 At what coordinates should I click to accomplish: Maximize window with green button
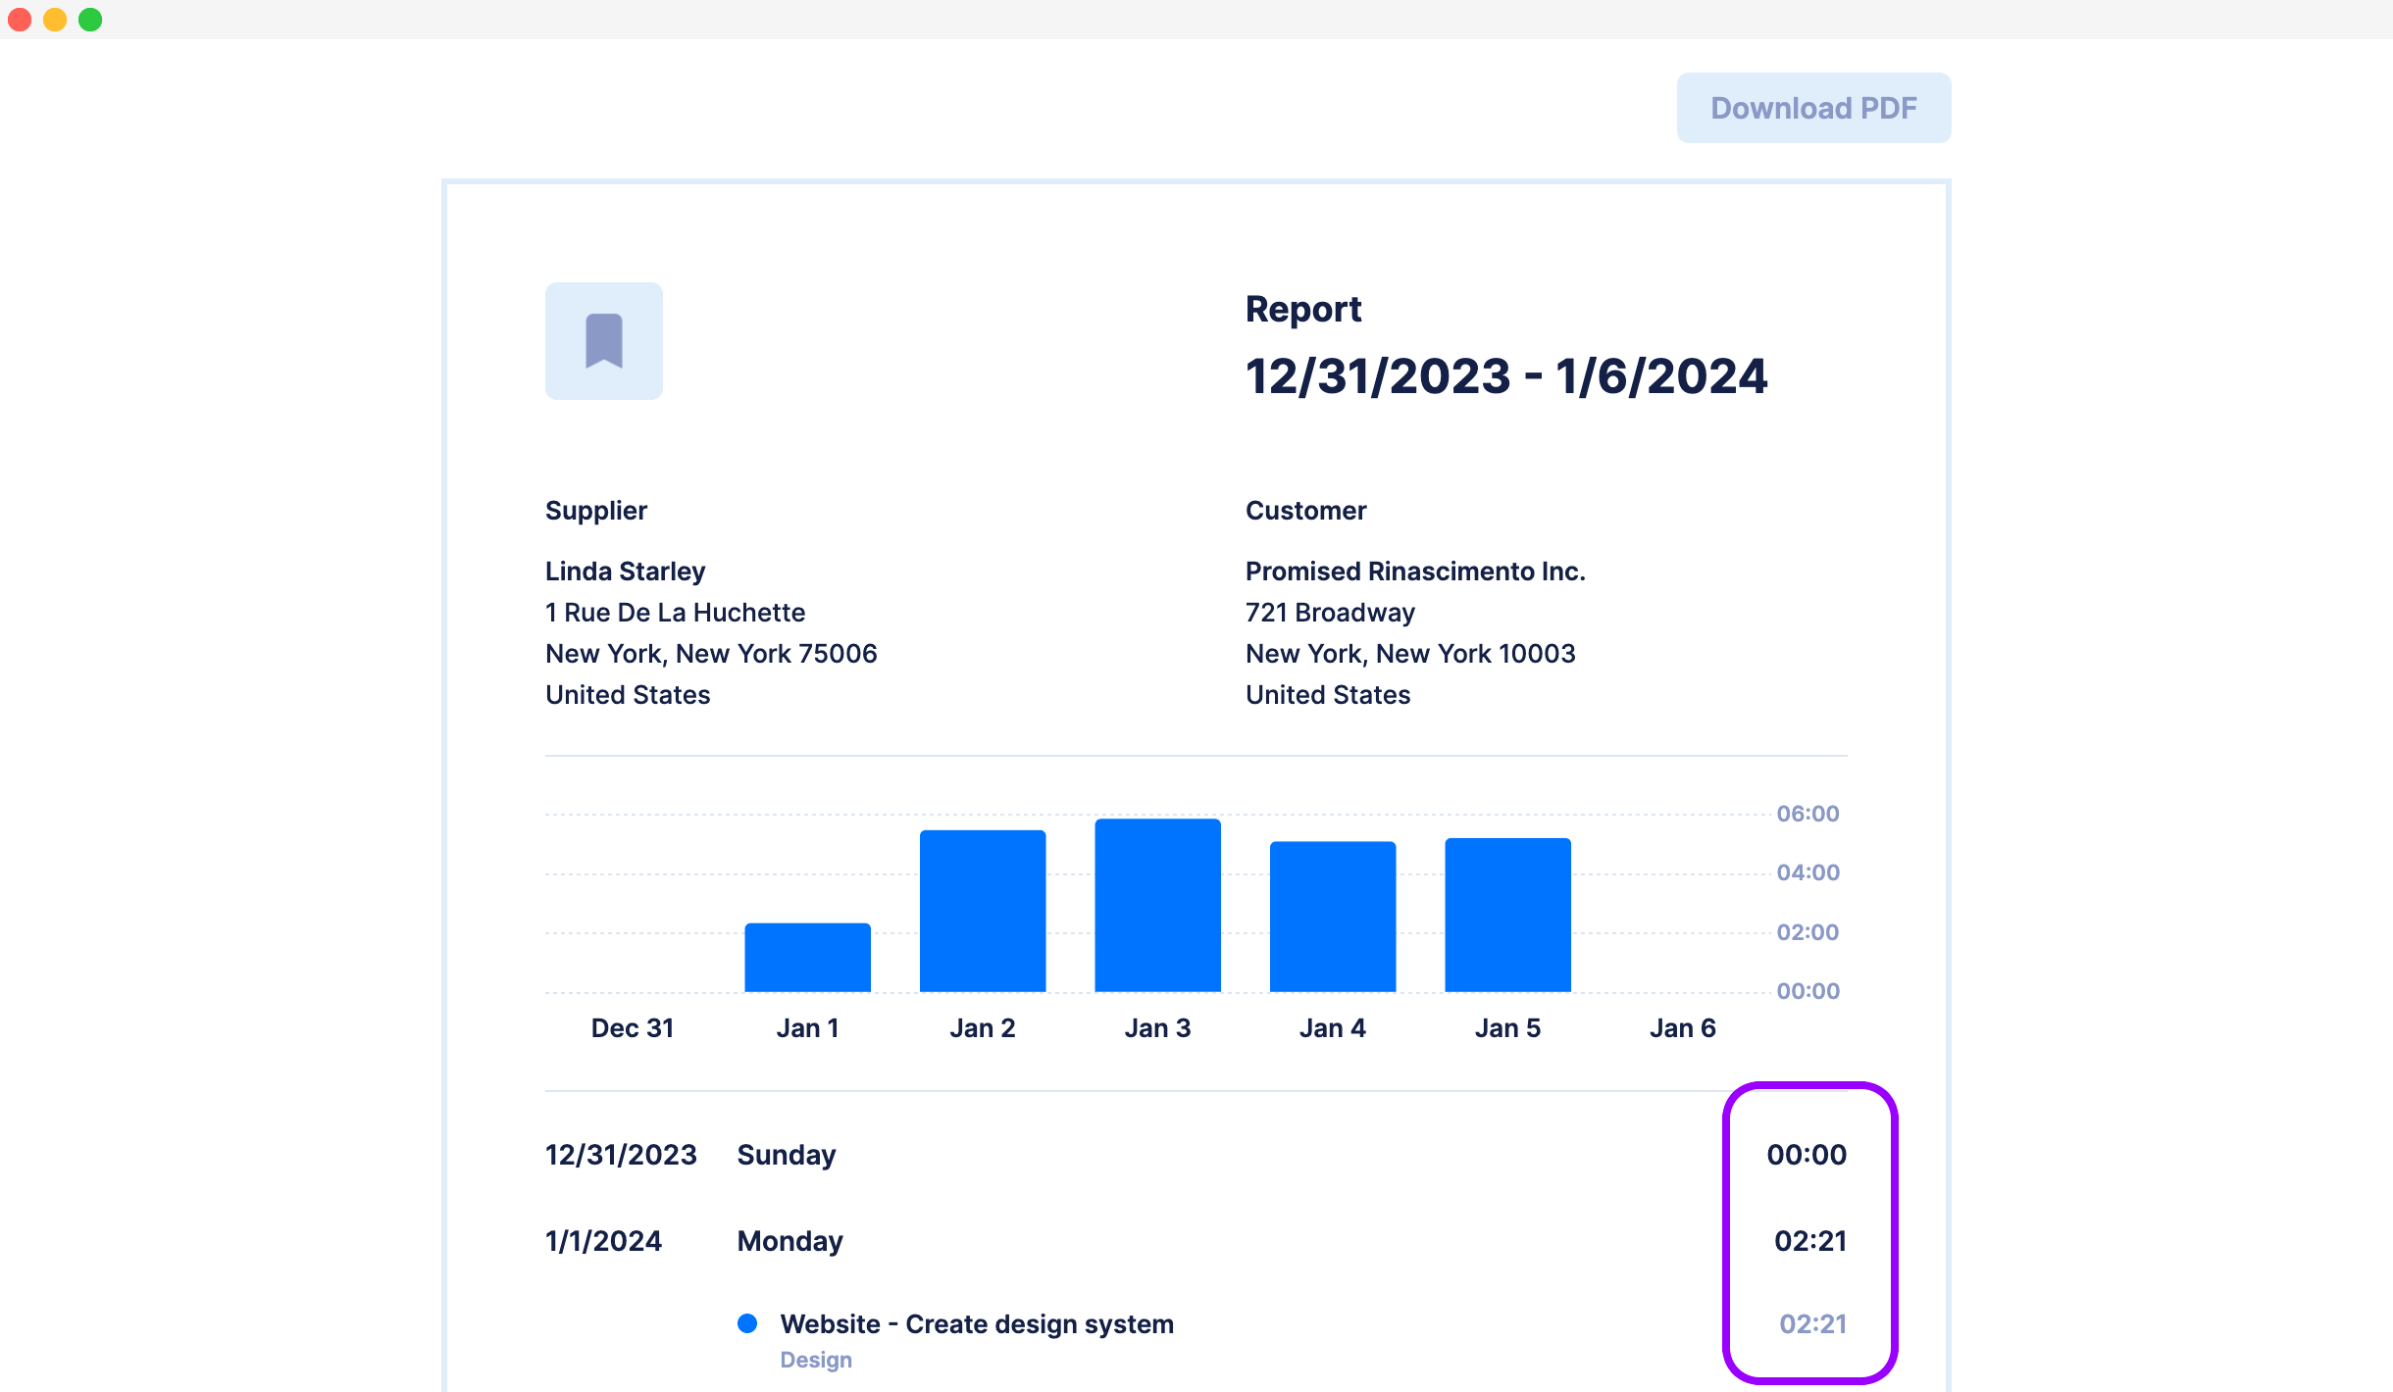click(90, 20)
